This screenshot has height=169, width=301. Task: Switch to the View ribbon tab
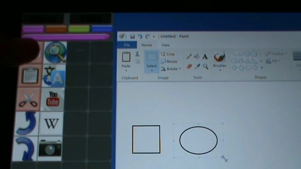[165, 45]
